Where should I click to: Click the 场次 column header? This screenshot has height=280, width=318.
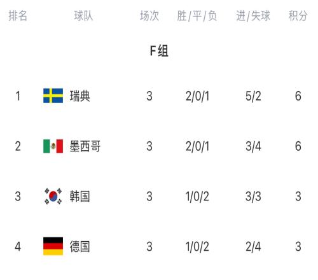point(149,16)
